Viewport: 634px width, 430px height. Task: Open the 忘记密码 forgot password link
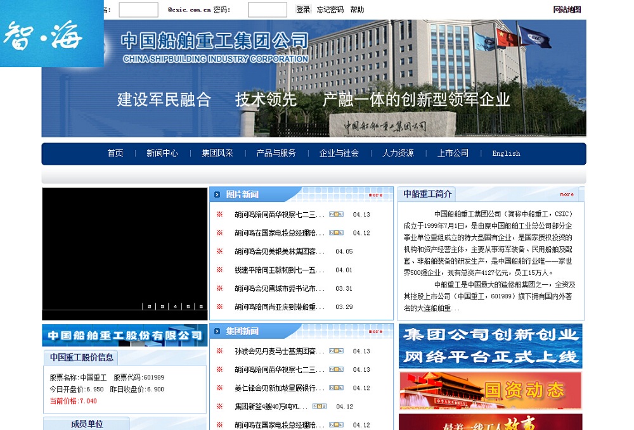[x=330, y=9]
